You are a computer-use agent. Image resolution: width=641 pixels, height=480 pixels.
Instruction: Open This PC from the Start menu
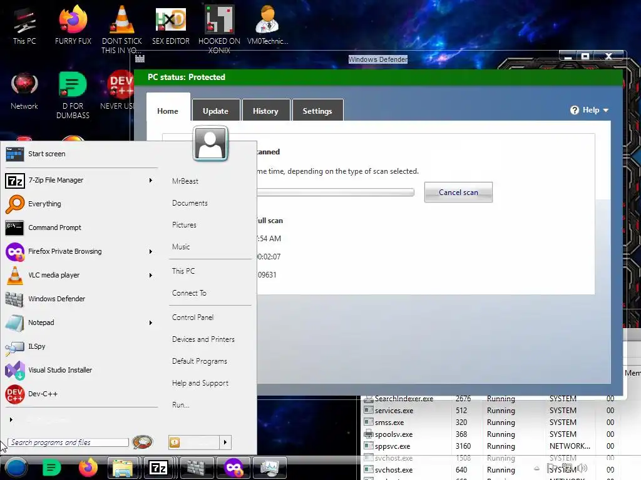point(183,271)
